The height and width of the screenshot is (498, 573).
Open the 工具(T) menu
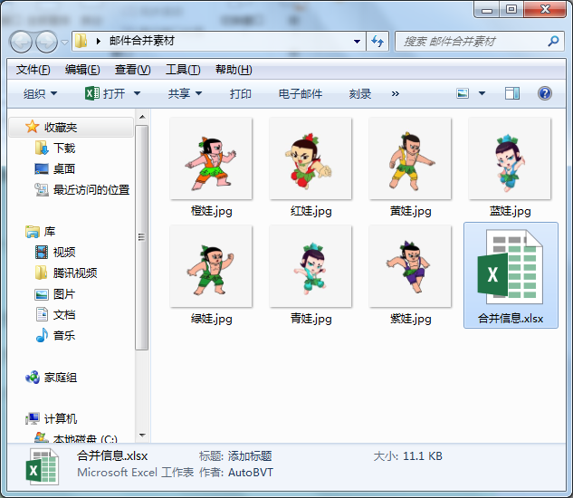183,70
